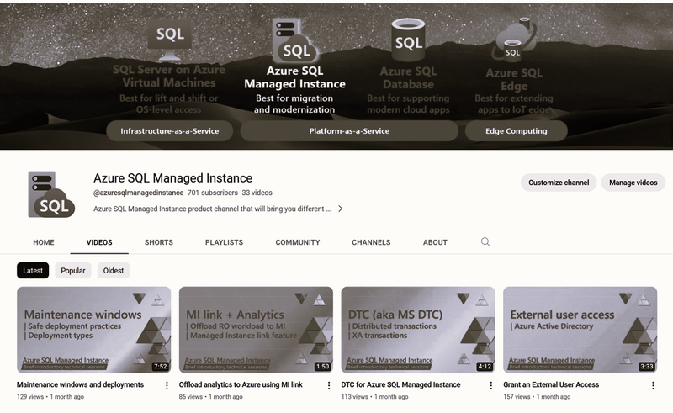Click '129 views • 1 month ago' text
This screenshot has width=673, height=413.
[50, 397]
